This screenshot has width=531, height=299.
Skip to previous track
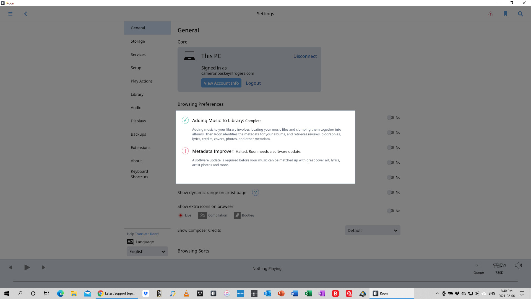point(11,267)
